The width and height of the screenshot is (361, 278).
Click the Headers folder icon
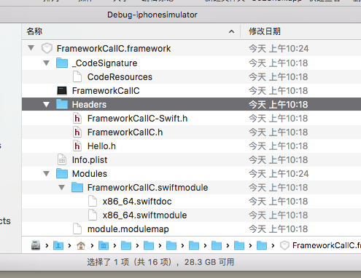pos(62,104)
